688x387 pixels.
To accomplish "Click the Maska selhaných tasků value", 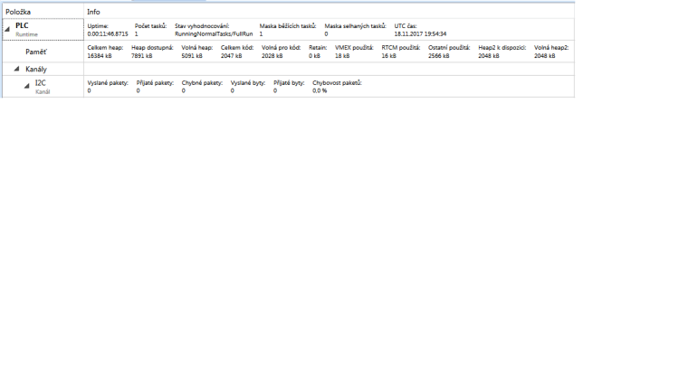I will [327, 33].
